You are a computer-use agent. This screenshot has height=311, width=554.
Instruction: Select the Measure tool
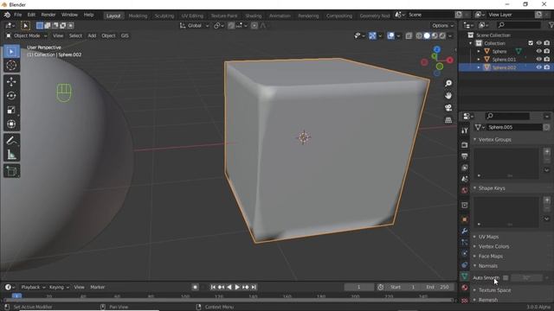pyautogui.click(x=11, y=155)
